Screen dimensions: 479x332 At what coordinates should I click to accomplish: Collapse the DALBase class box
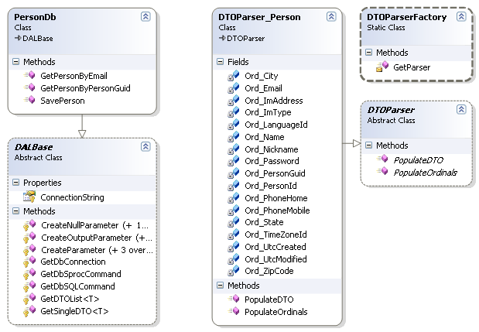(145, 145)
